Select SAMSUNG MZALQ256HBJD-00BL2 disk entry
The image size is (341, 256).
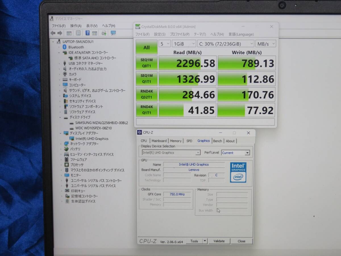point(101,123)
